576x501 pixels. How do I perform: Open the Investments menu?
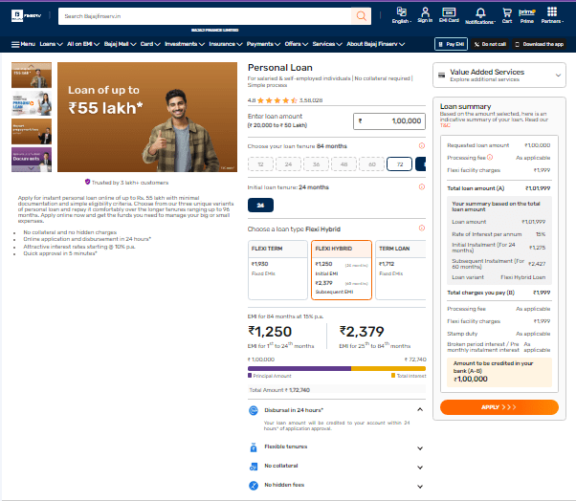click(x=183, y=44)
